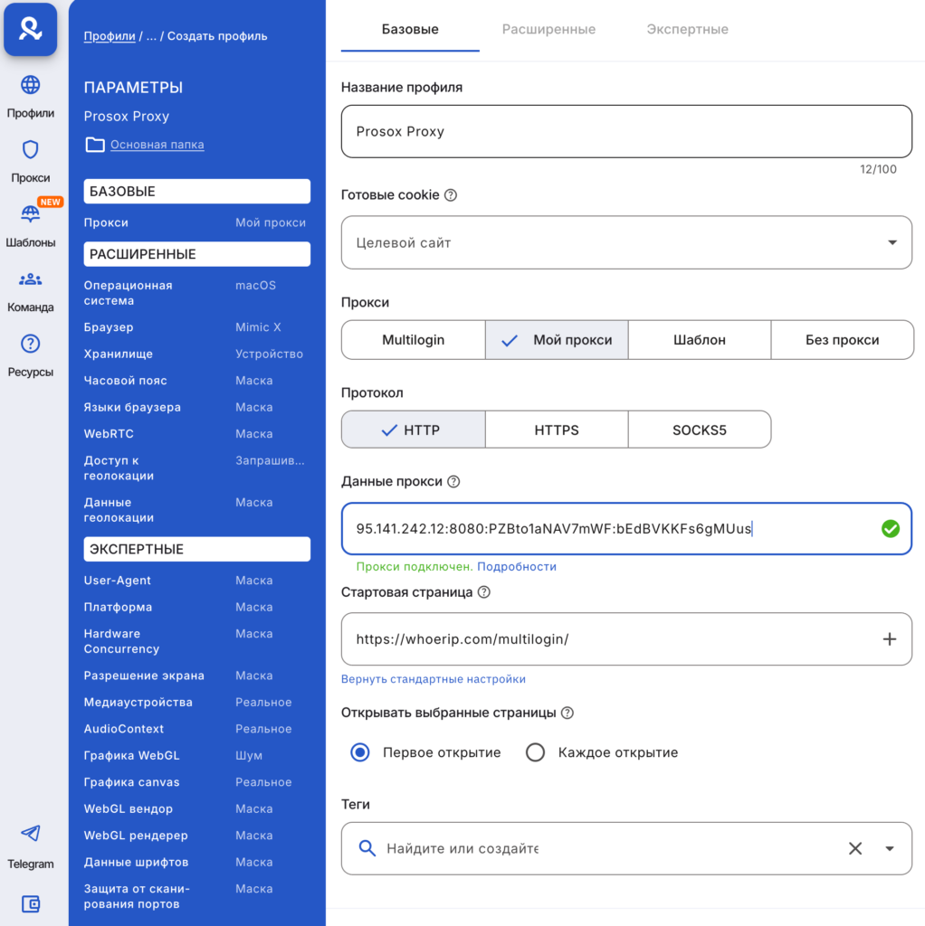
Task: Open Шаблоны templates icon in sidebar
Action: click(31, 215)
